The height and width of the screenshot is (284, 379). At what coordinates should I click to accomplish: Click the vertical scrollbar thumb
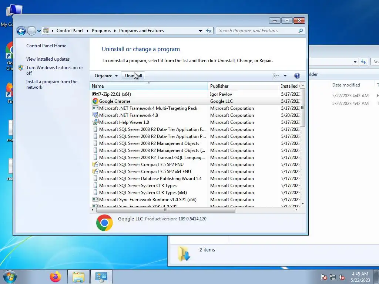[x=303, y=108]
